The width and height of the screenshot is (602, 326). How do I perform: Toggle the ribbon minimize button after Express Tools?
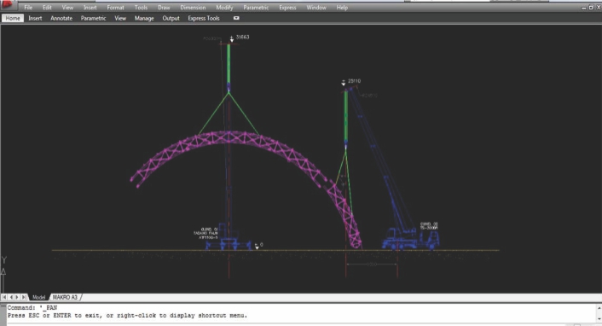tap(236, 18)
